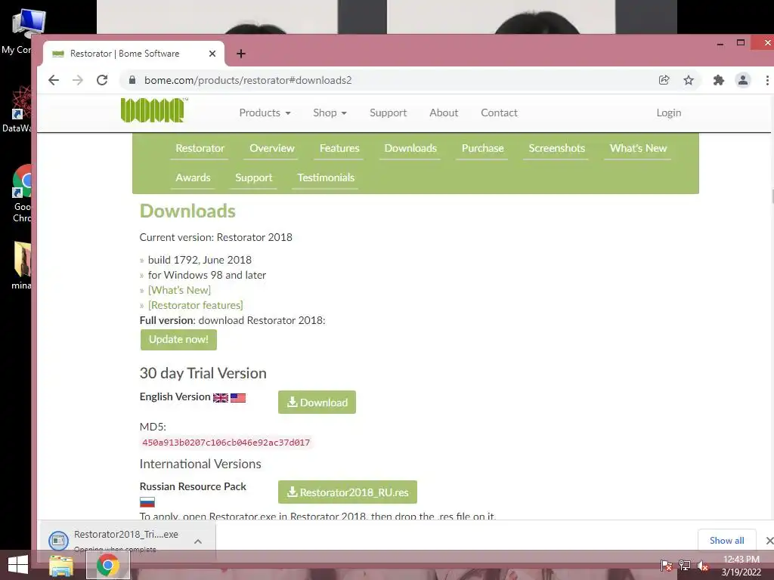Open a new browser tab
Screen dimensions: 774x580
point(241,54)
